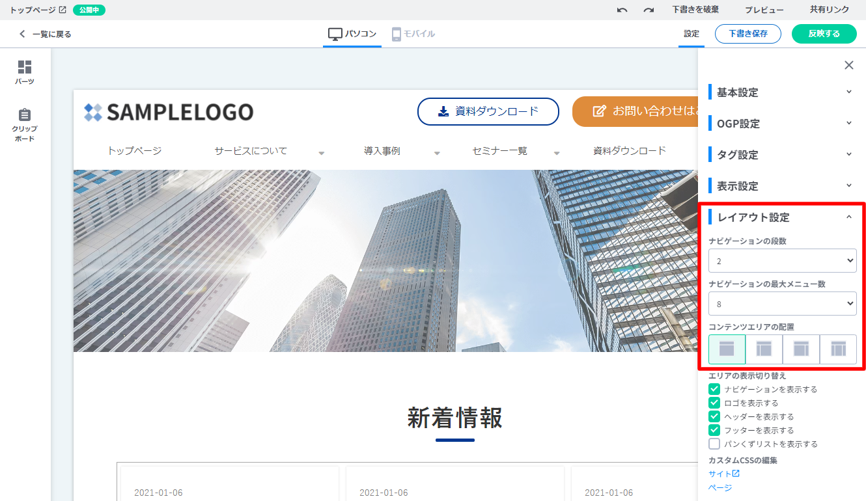Switch to モバイル mobile view

tap(413, 34)
